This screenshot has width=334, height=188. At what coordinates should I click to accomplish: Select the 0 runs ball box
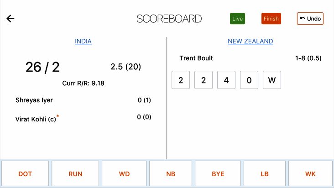coord(249,80)
